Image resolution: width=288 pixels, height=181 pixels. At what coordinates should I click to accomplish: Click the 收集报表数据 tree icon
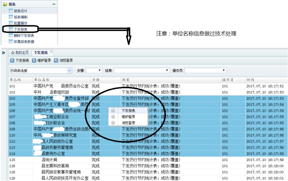pos(11,42)
